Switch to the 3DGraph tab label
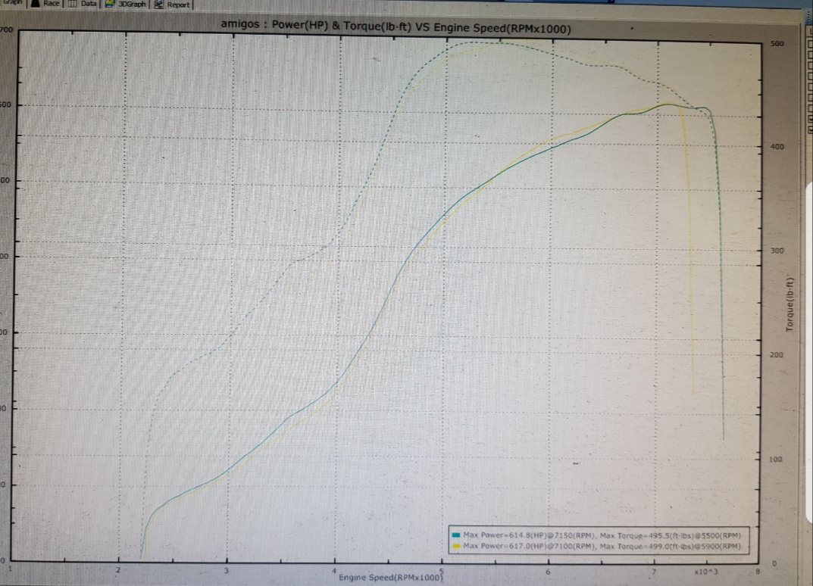Viewport: 813px width, 586px height. click(x=132, y=4)
